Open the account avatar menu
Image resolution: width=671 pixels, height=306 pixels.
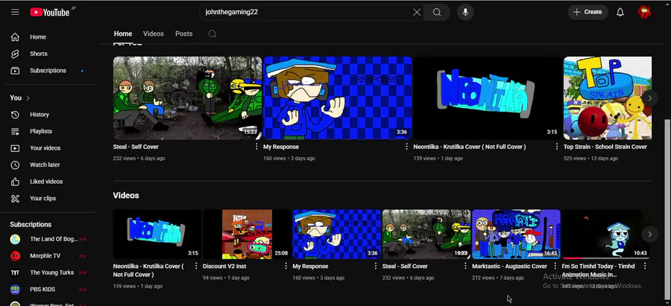[x=644, y=12]
